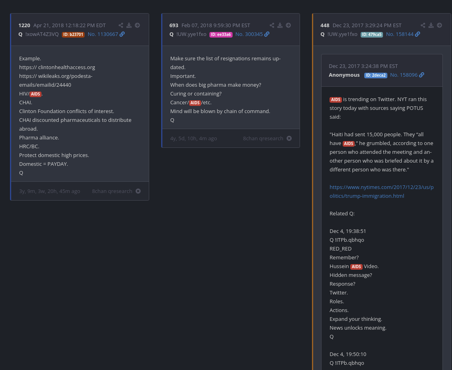Click the '8chan qresearch' label in post 693 footer
This screenshot has width=452, height=370.
click(x=263, y=138)
